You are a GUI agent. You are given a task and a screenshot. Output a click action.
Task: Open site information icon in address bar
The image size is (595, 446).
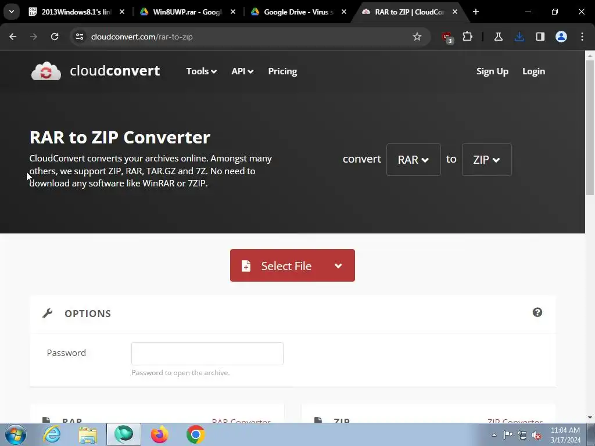(x=80, y=37)
